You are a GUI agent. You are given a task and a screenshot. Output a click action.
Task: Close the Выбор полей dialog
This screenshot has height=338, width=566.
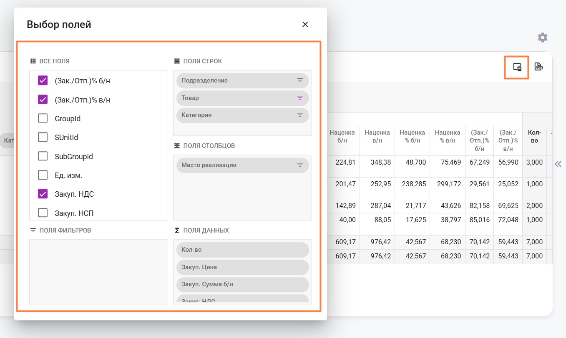point(305,25)
